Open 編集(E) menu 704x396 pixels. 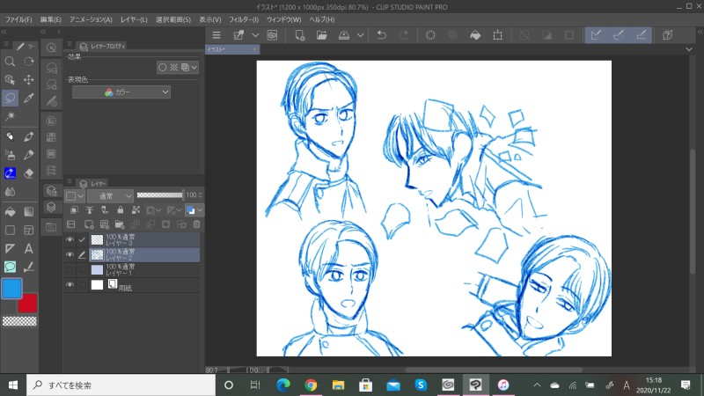click(50, 19)
